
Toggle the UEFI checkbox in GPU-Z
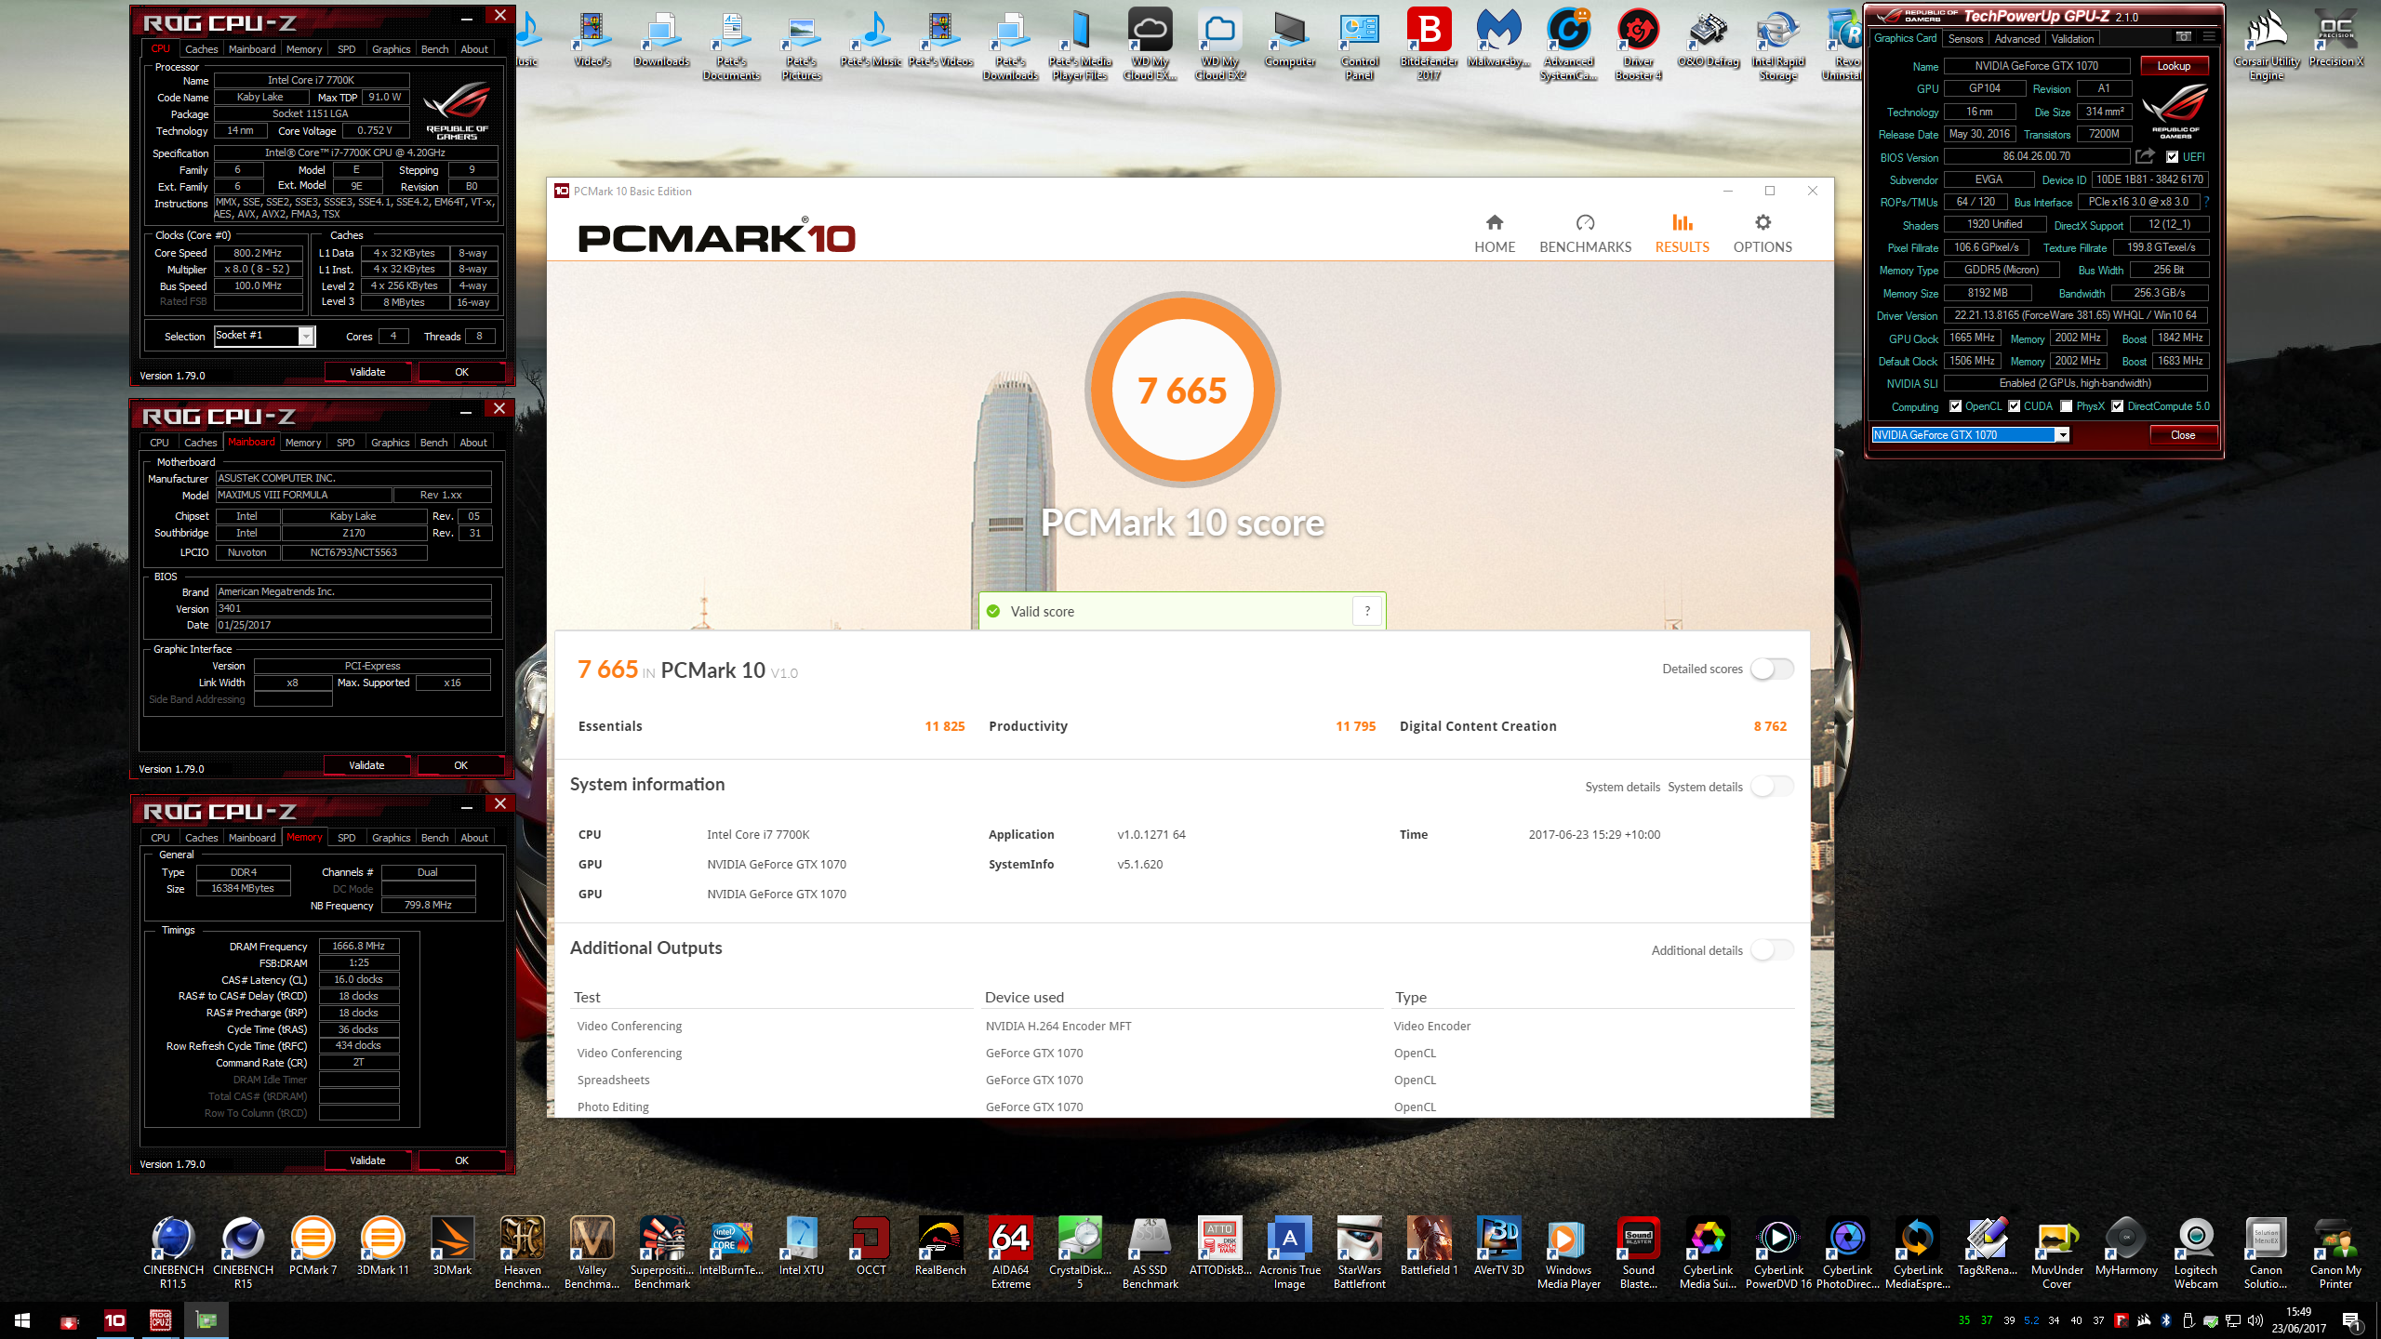(x=2172, y=157)
